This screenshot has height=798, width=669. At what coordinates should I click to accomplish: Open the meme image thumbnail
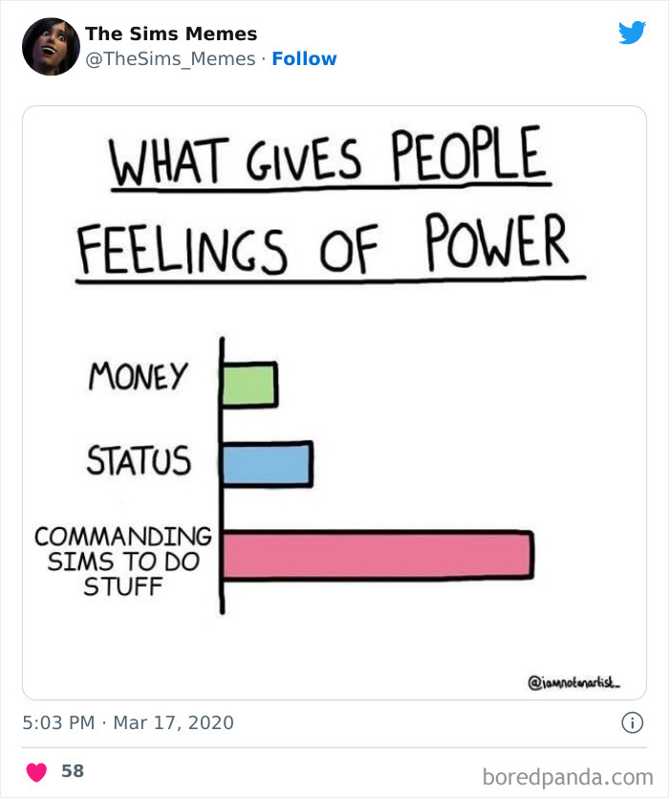click(334, 402)
